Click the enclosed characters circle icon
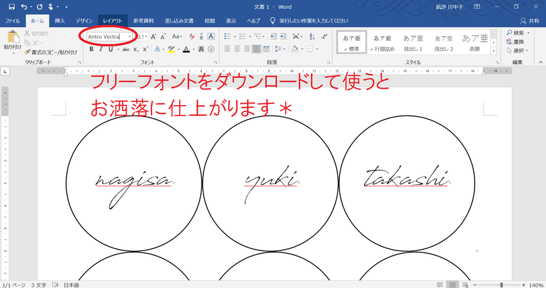This screenshot has height=288, width=546. pyautogui.click(x=211, y=49)
